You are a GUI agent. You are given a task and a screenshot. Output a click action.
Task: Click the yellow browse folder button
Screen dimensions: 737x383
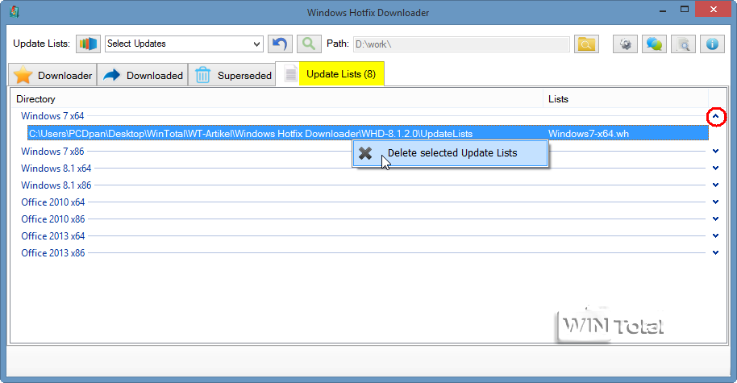tap(586, 44)
